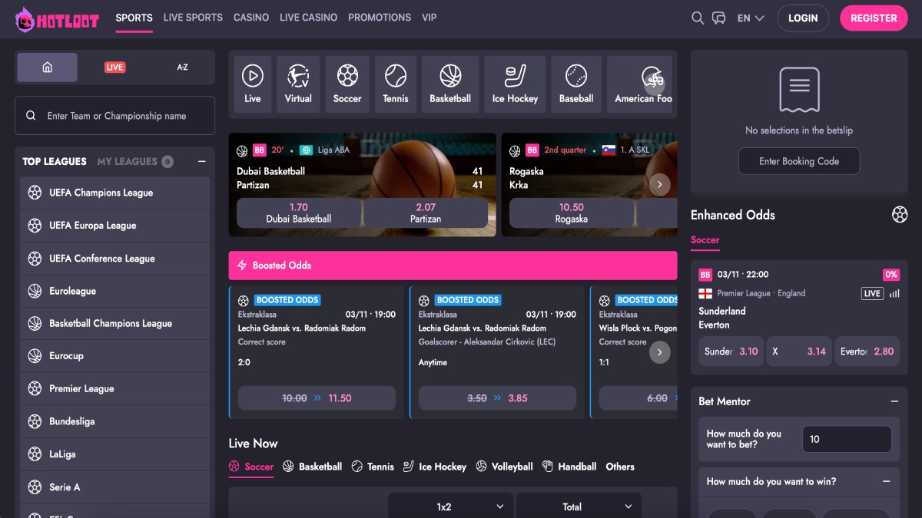Image resolution: width=922 pixels, height=518 pixels.
Task: Select the Volleyball tab under Live Now
Action: tap(504, 467)
